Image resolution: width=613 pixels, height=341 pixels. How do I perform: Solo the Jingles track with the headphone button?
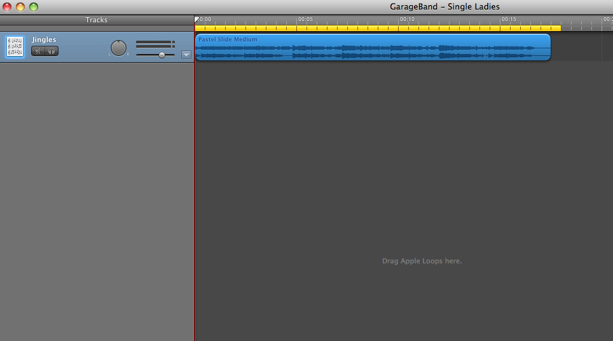(52, 51)
